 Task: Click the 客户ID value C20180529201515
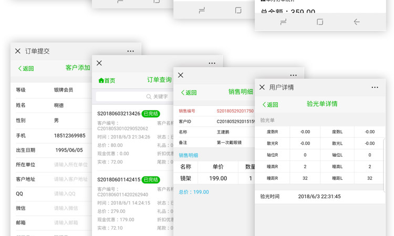[236, 121]
